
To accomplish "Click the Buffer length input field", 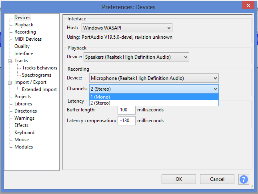I will point(126,110).
